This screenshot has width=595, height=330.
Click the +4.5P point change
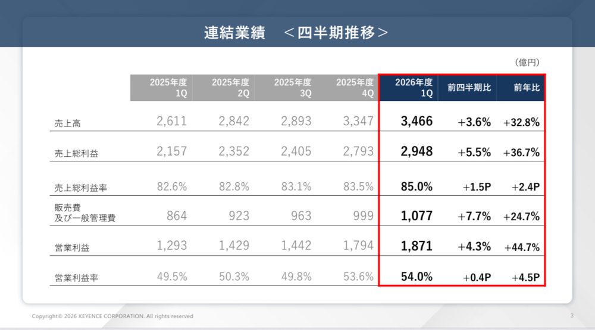(525, 278)
